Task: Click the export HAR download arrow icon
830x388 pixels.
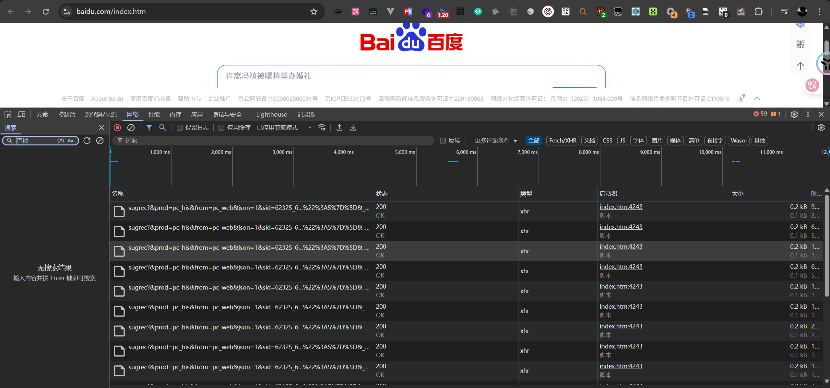Action: coord(353,128)
